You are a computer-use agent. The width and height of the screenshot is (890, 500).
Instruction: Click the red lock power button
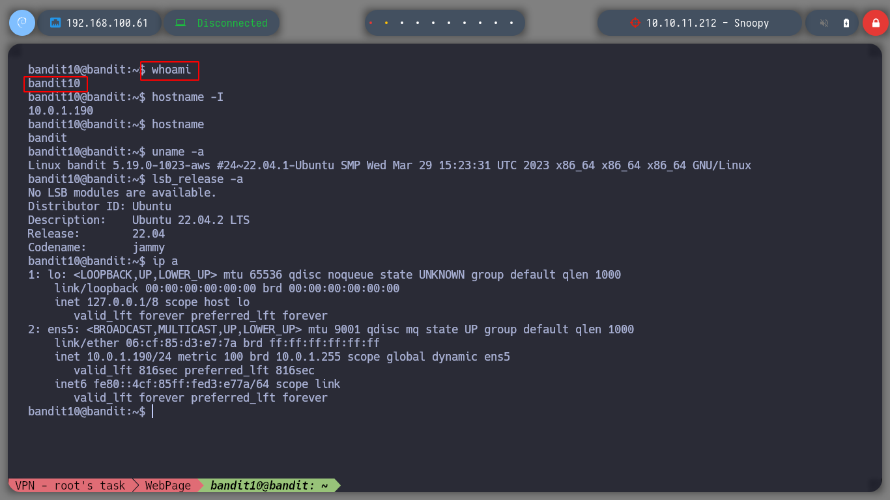click(x=875, y=23)
